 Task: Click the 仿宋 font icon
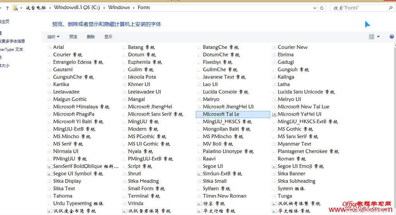click(x=200, y=204)
